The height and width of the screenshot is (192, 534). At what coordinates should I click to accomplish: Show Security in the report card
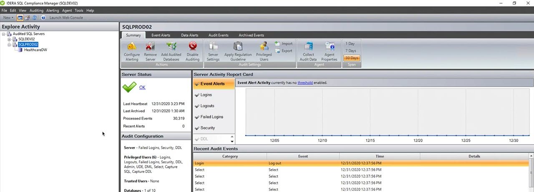214,128
